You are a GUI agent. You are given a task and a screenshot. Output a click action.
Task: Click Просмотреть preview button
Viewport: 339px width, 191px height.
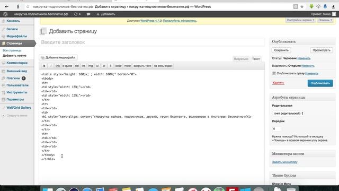tap(322, 50)
